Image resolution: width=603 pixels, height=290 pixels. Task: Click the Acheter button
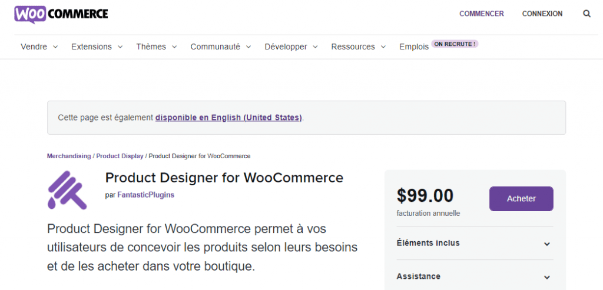point(521,199)
